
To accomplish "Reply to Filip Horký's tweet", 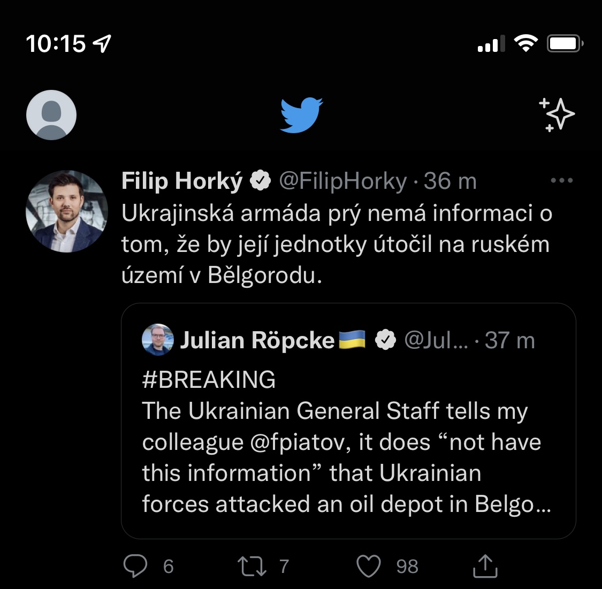I will [x=135, y=566].
